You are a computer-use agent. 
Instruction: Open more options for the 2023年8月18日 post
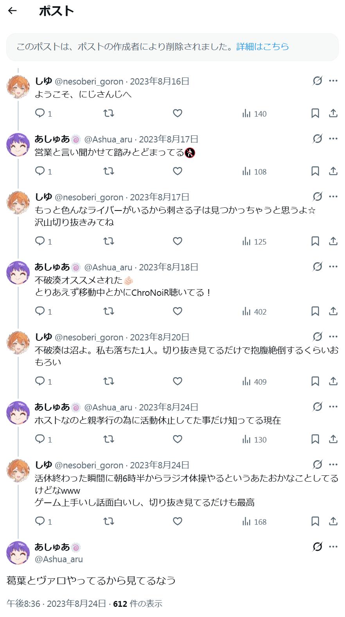tap(333, 267)
